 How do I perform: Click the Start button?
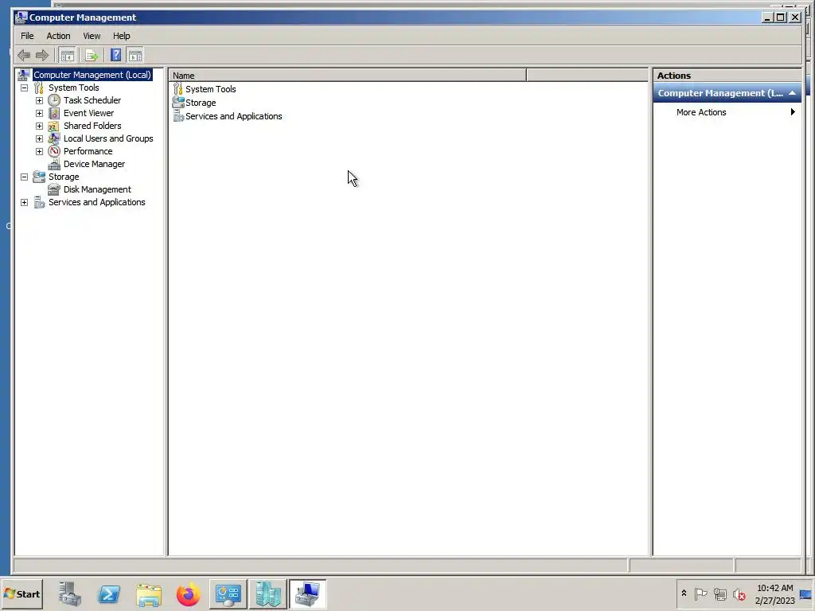click(21, 593)
